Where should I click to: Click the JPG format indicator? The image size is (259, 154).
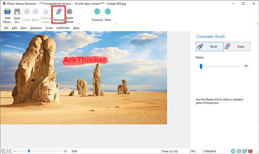[193, 151]
